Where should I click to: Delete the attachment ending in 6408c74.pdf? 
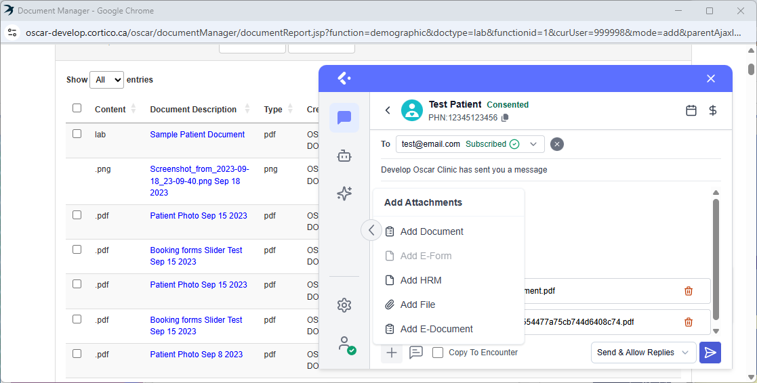[689, 322]
